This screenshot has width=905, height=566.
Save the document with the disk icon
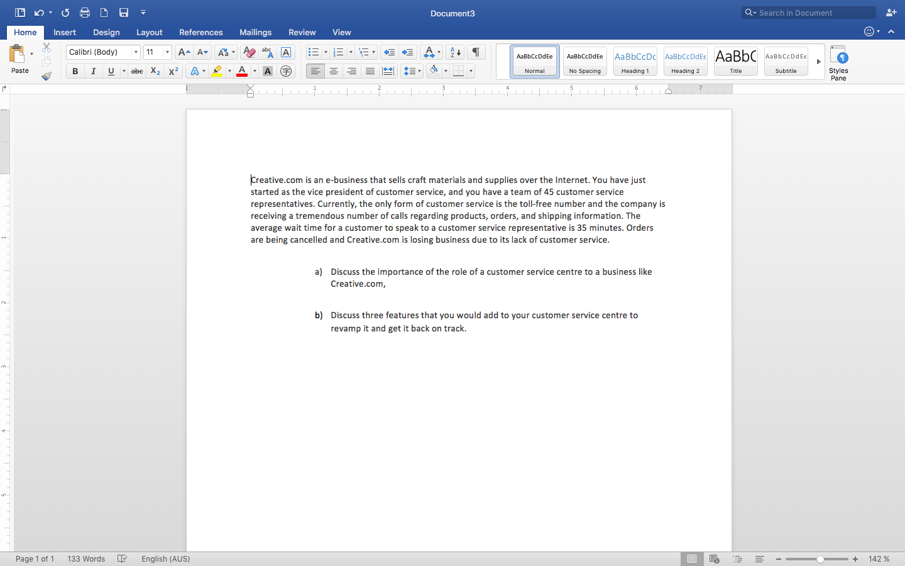[x=124, y=13]
